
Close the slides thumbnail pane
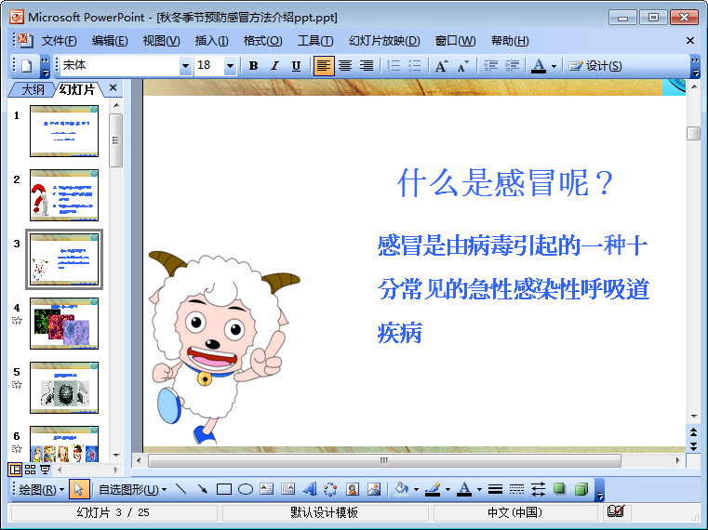pyautogui.click(x=114, y=87)
